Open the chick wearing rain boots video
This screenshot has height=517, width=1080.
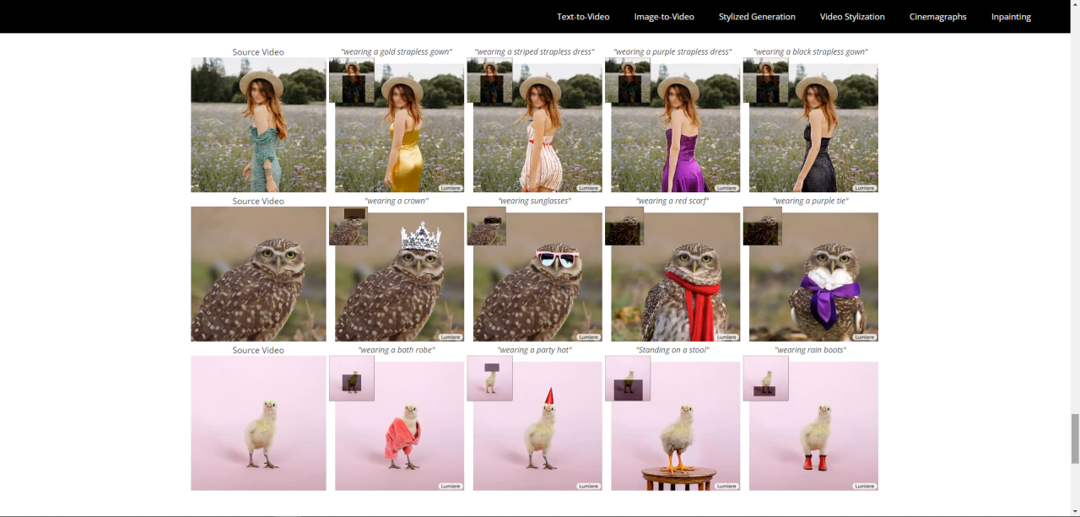(811, 423)
